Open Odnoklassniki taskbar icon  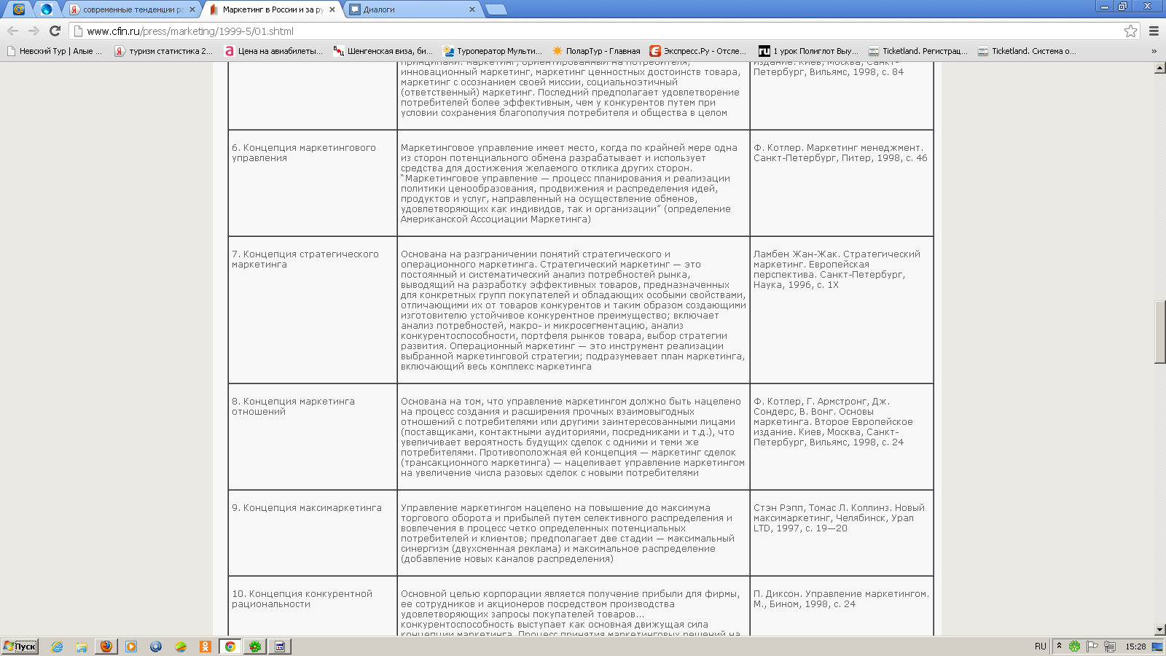[x=206, y=646]
